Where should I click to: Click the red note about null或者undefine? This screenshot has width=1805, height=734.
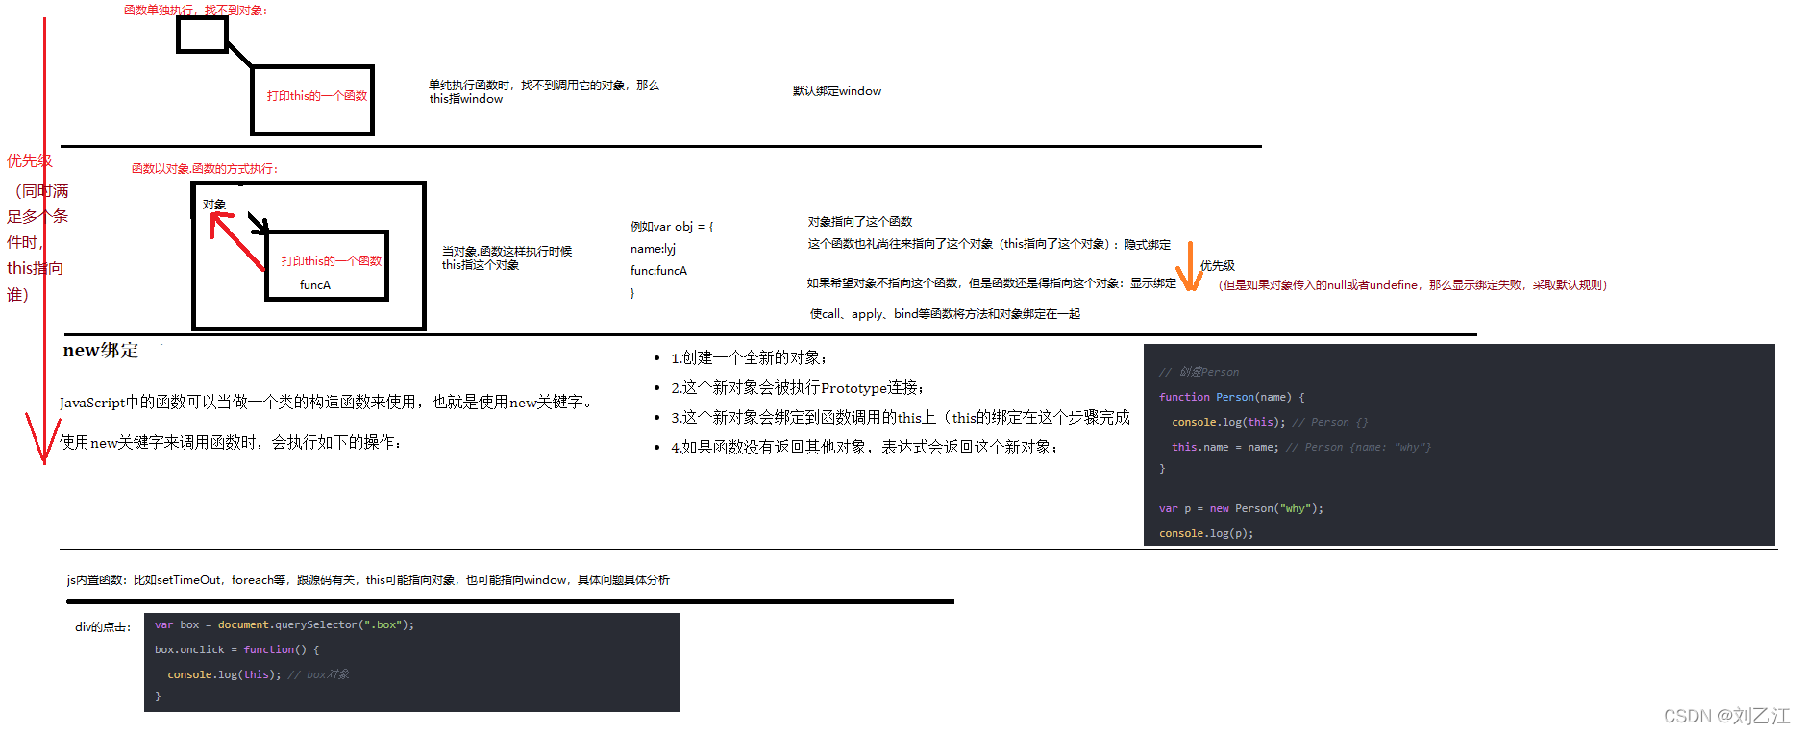click(x=1413, y=285)
